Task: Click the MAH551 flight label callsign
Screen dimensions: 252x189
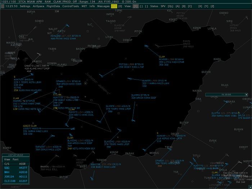Action: click(x=18, y=101)
